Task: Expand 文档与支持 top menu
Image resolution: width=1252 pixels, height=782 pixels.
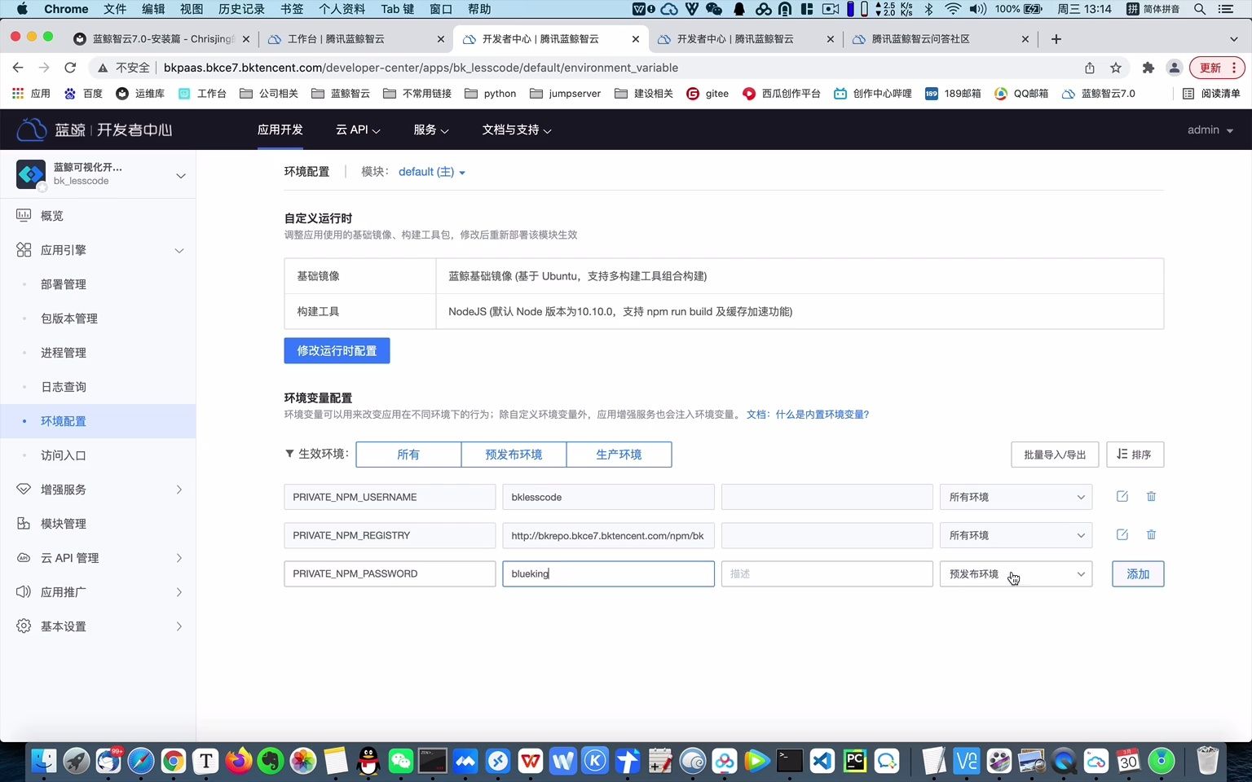Action: coord(517,130)
